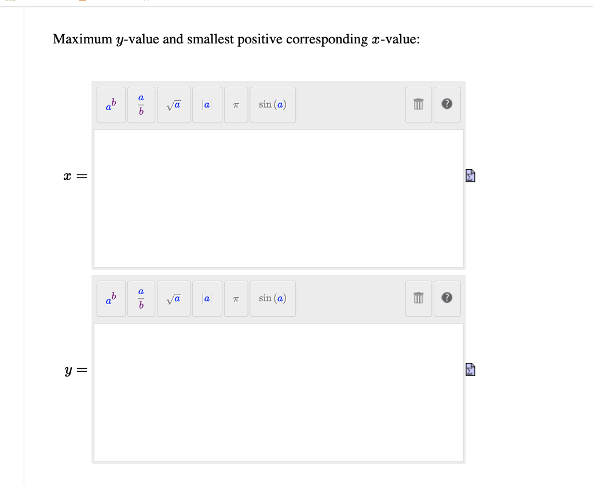Insert absolute value bars in the y editor
The width and height of the screenshot is (593, 484).
click(207, 299)
